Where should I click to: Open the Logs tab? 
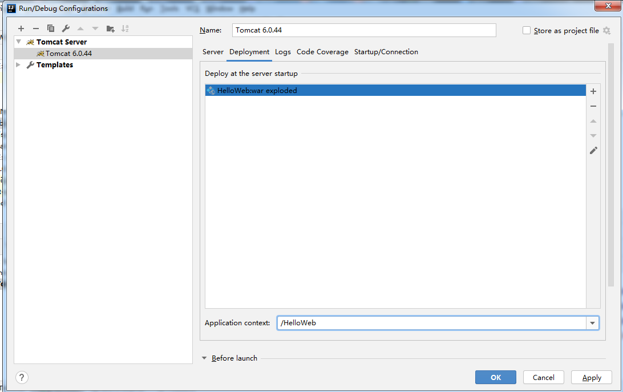(x=283, y=52)
